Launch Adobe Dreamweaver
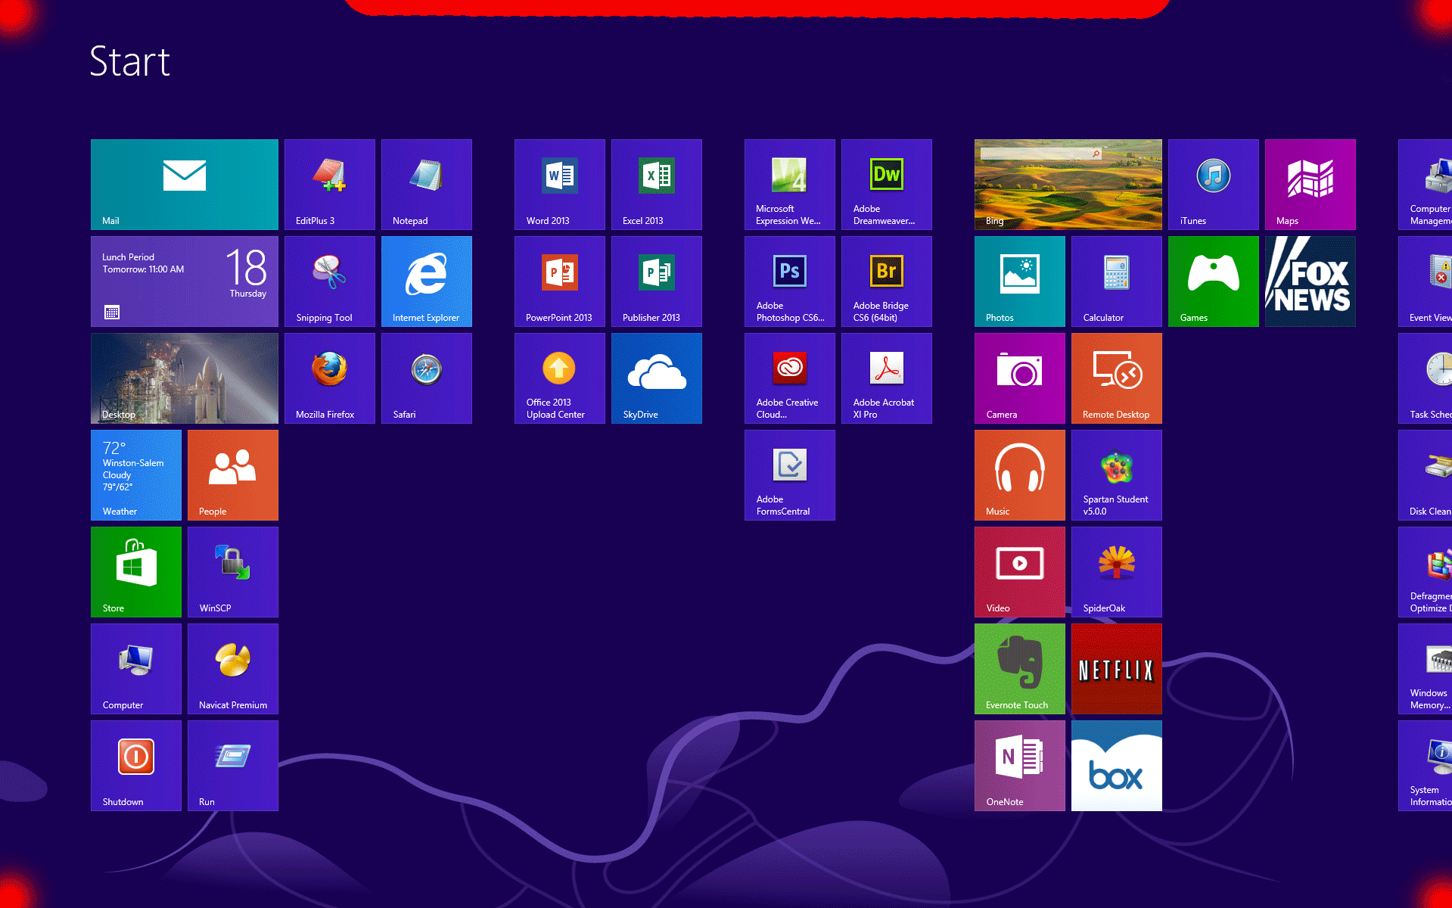This screenshot has width=1452, height=908. pos(887,185)
